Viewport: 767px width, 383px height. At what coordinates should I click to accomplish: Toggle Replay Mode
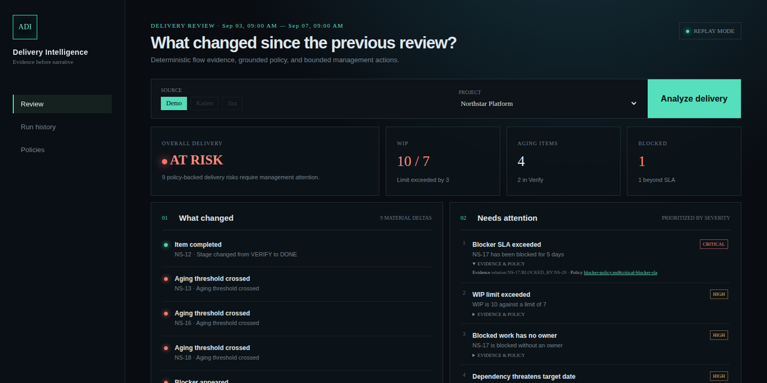tap(710, 31)
